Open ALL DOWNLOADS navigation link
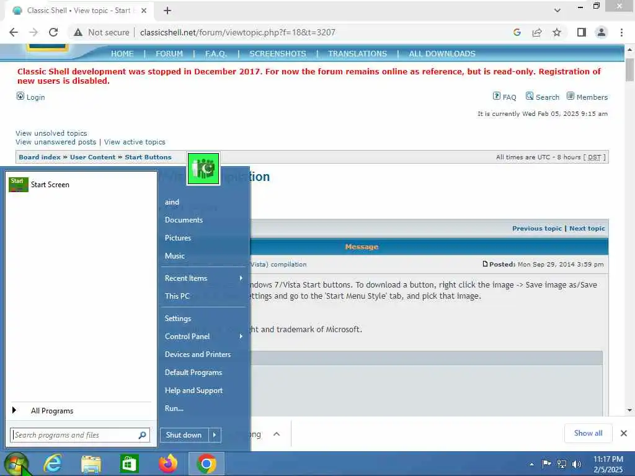Viewport: 635px width, 476px height. click(x=442, y=53)
